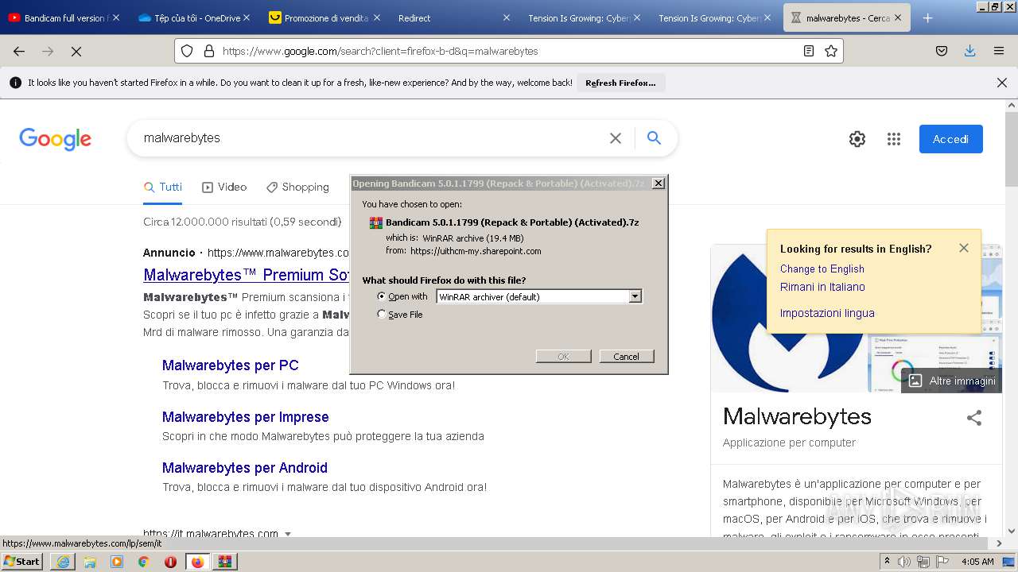Launch Chrome from the taskbar
Screen dimensions: 1018x572
(x=144, y=562)
